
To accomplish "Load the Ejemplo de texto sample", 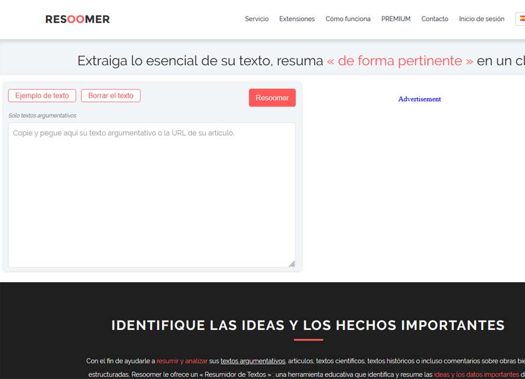I will tap(42, 96).
